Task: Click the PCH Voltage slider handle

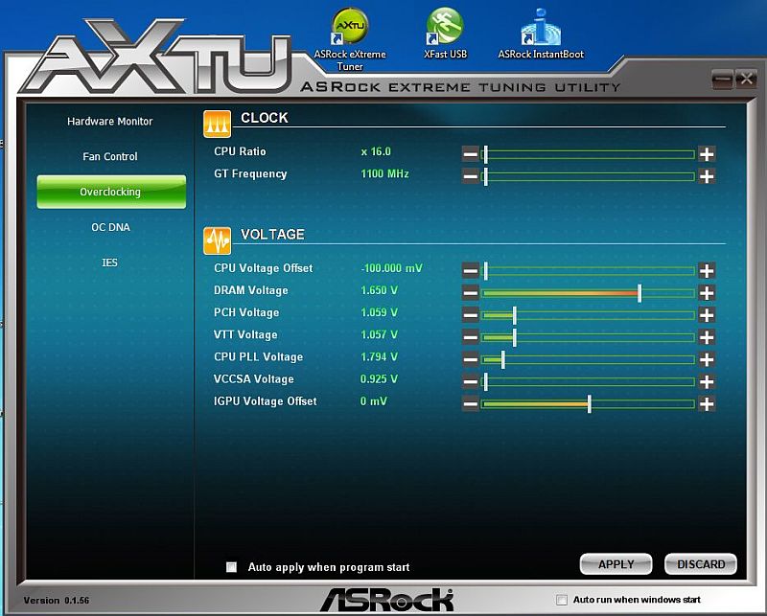Action: pos(515,315)
